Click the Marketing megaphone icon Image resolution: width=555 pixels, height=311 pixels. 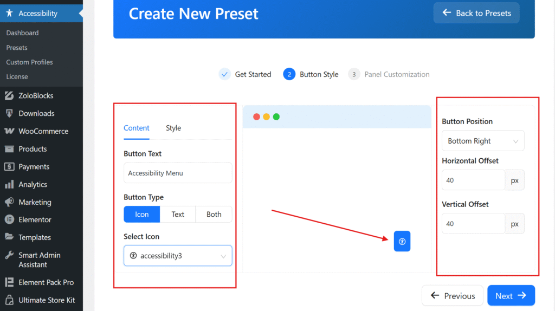pos(9,202)
